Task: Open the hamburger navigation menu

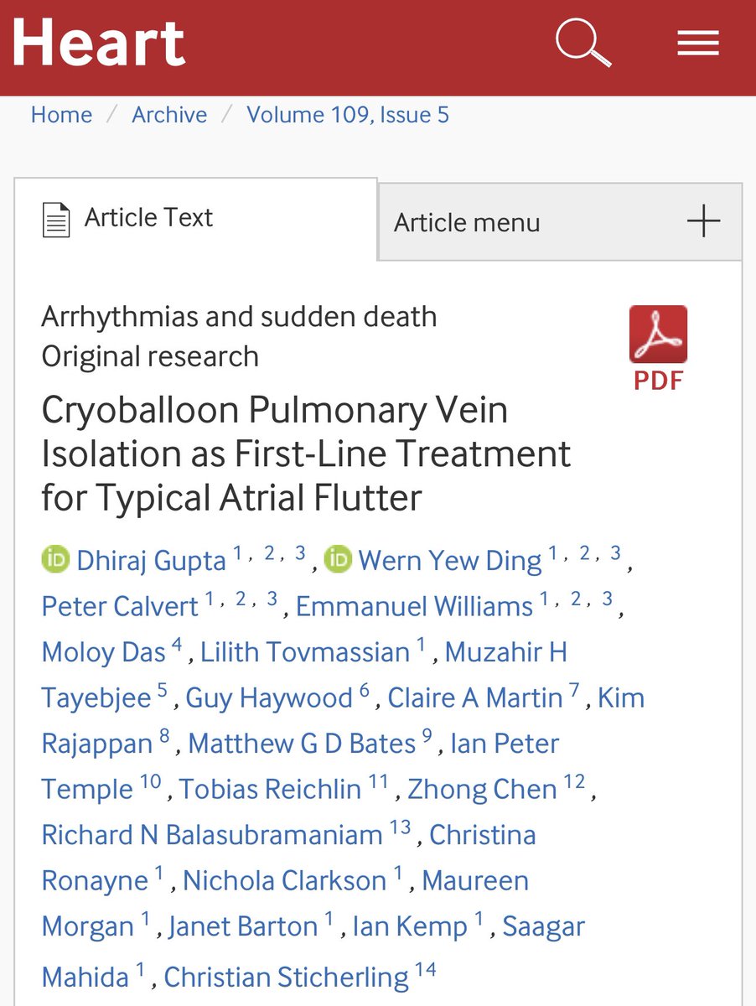Action: pyautogui.click(x=698, y=44)
